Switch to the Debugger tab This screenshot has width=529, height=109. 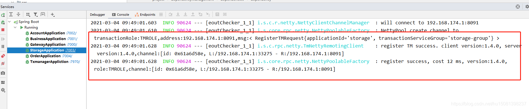pyautogui.click(x=97, y=15)
